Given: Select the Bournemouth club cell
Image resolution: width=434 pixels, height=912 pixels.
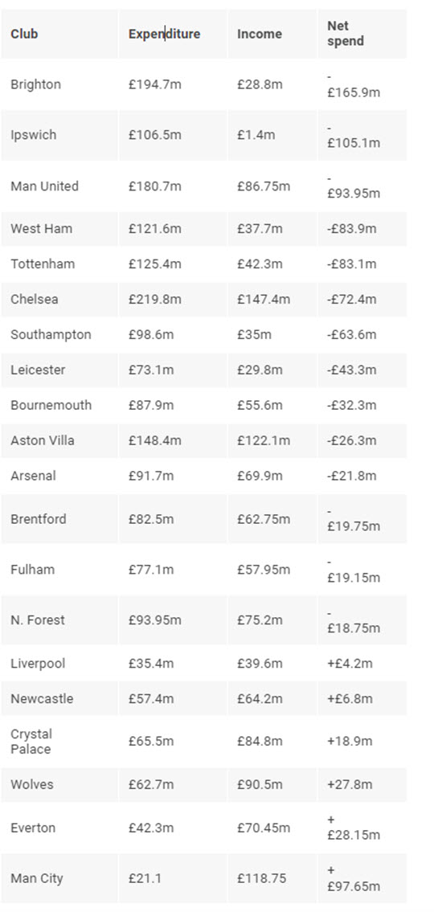Looking at the screenshot, I should click(x=51, y=406).
